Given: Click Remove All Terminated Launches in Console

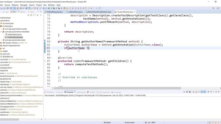Looking at the screenshot, I should coord(190,92).
